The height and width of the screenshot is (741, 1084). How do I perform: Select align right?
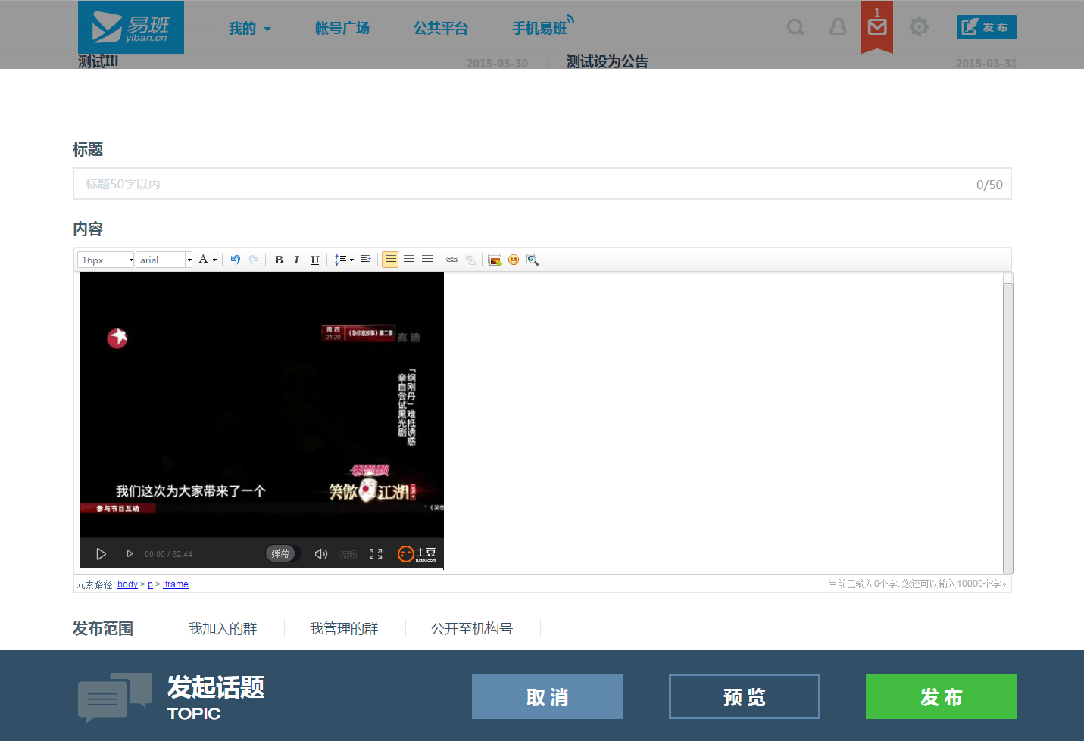(x=427, y=260)
